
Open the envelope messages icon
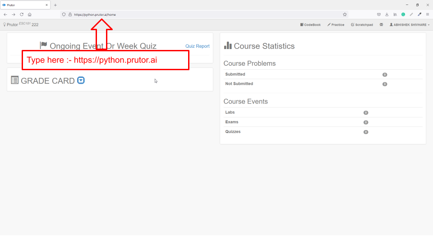381,25
